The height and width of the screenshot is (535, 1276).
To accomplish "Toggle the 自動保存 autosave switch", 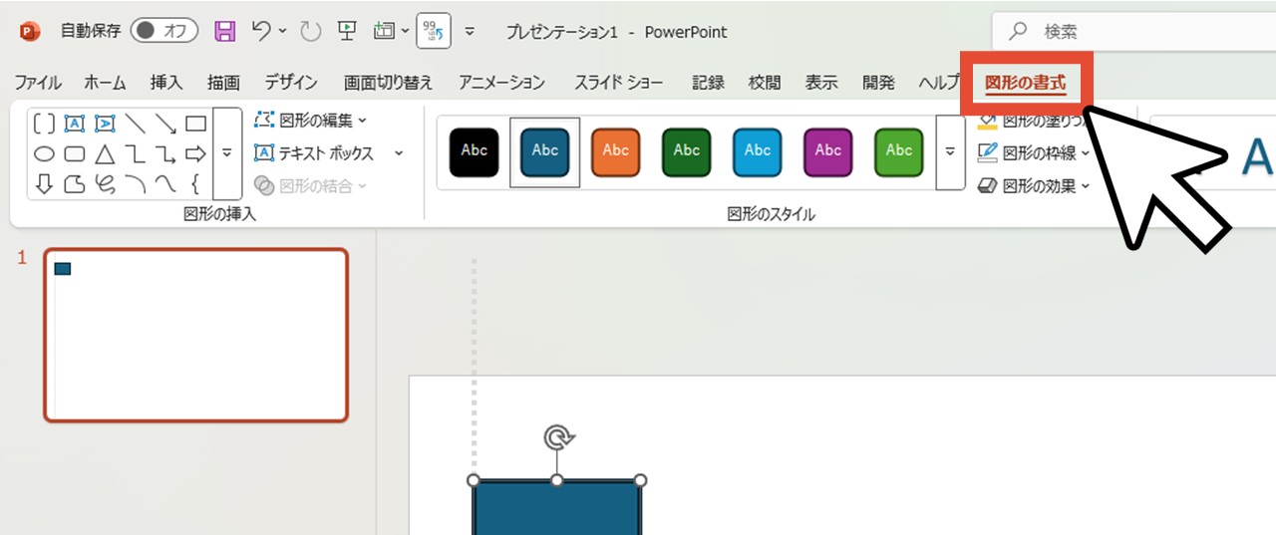I will point(164,31).
